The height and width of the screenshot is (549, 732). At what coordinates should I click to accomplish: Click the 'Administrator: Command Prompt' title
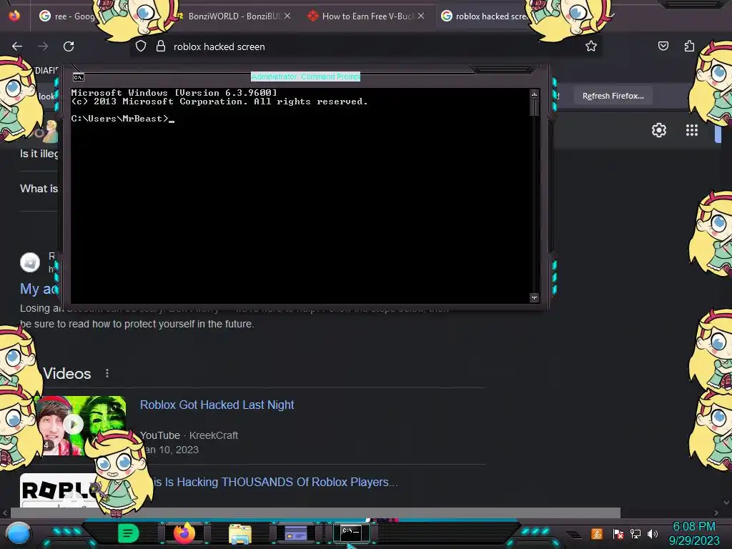[305, 76]
